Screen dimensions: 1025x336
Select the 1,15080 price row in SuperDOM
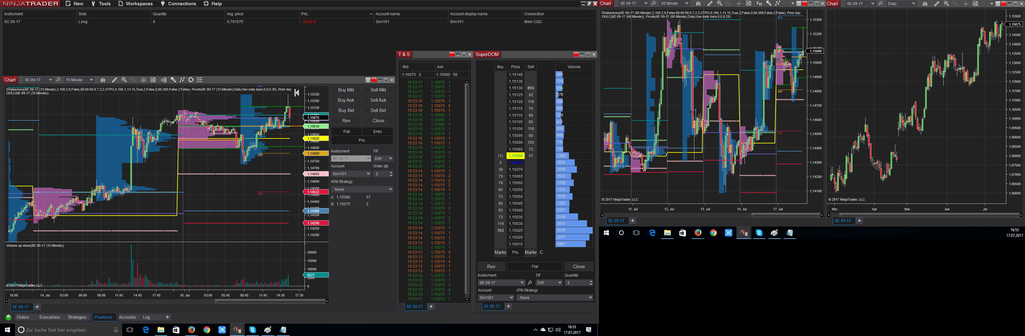(515, 156)
